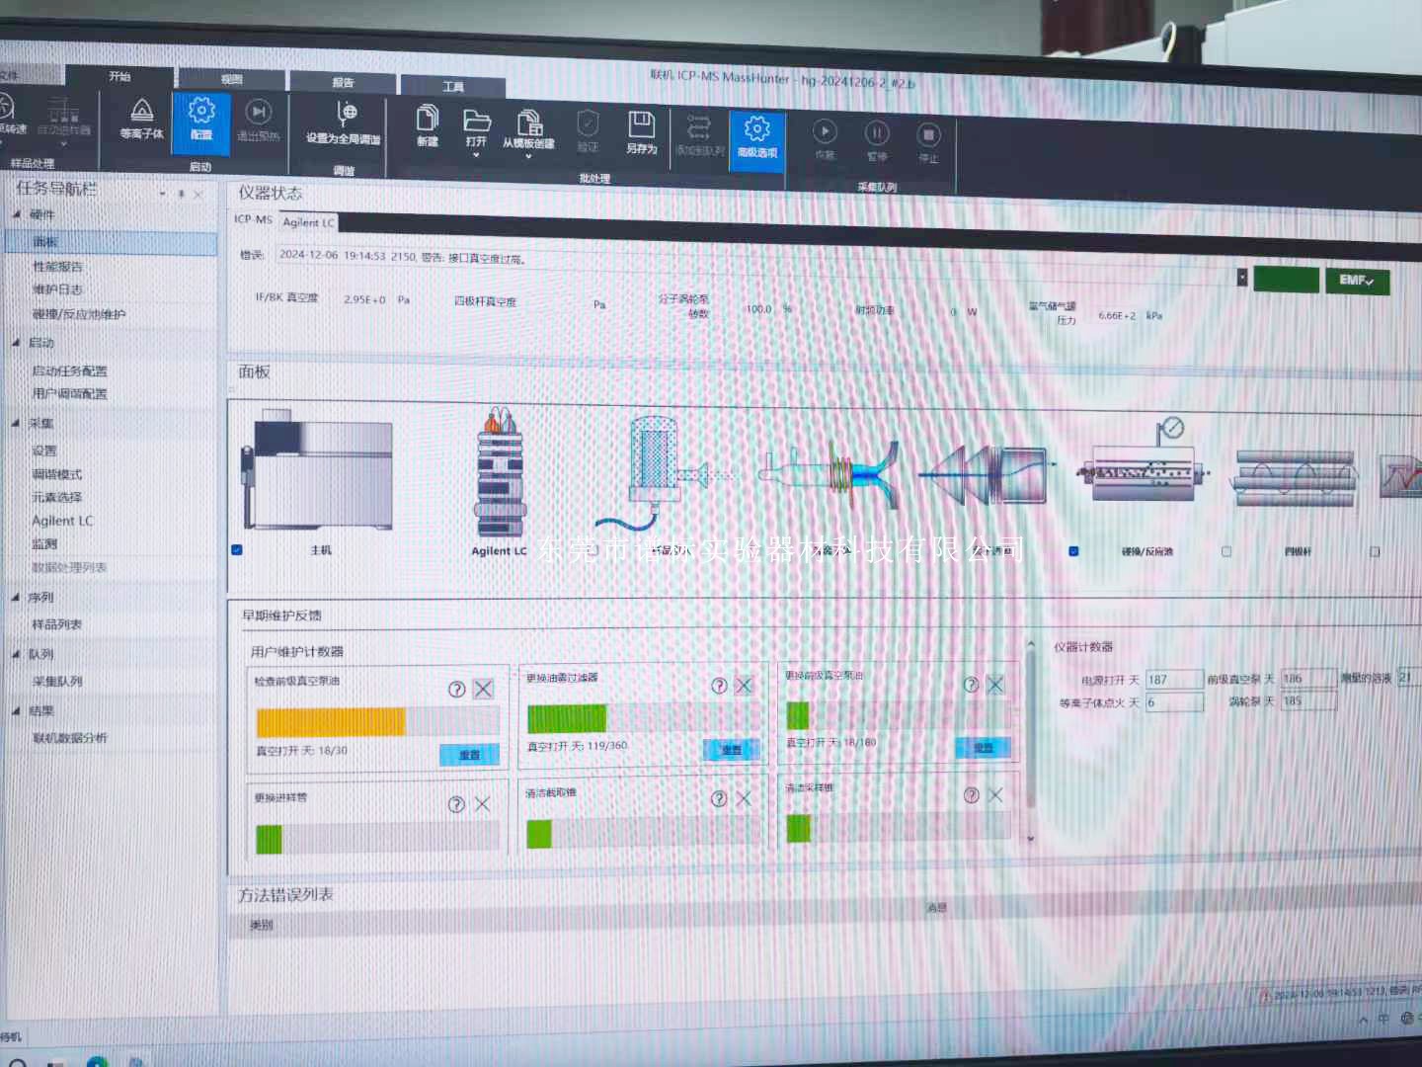Open 高级选项 advanced options gear icon
The image size is (1422, 1067).
756,129
